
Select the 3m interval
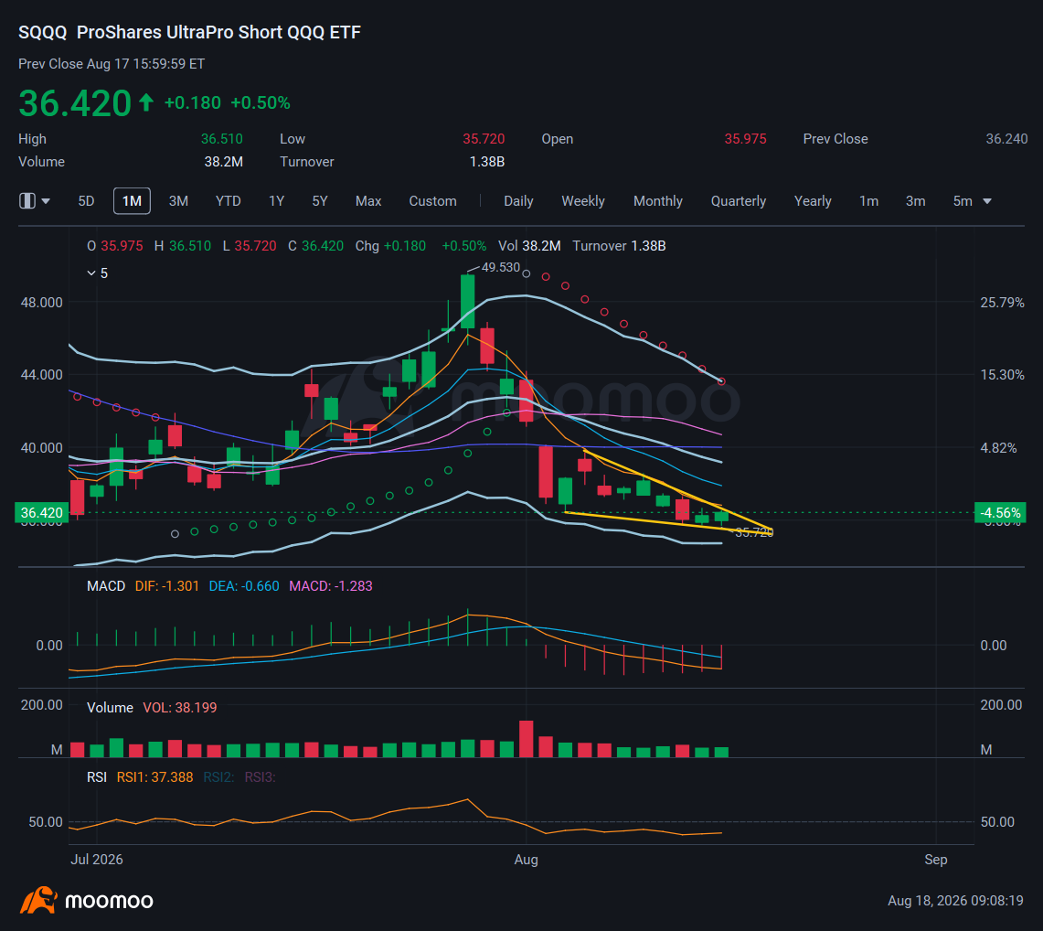click(x=915, y=201)
